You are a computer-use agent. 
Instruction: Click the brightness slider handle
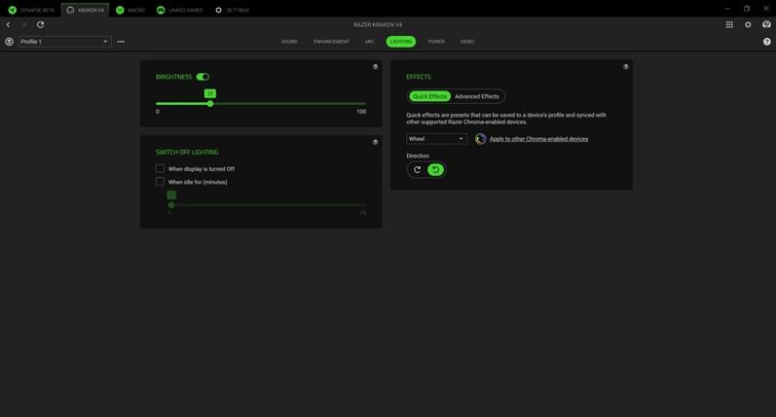(x=210, y=104)
